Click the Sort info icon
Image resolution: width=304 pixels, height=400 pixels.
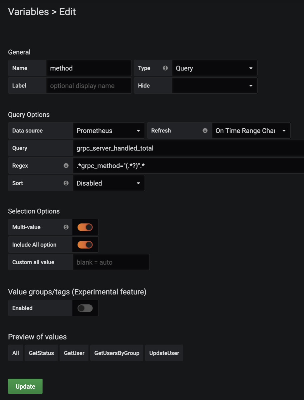pos(66,183)
